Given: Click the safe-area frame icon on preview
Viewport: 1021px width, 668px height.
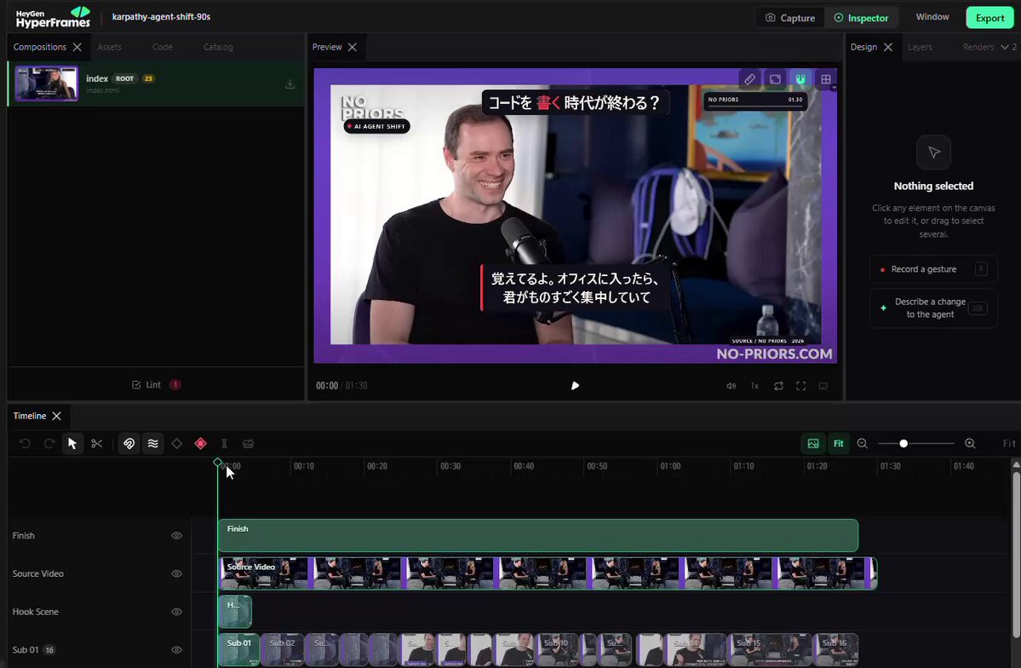Looking at the screenshot, I should coord(775,79).
